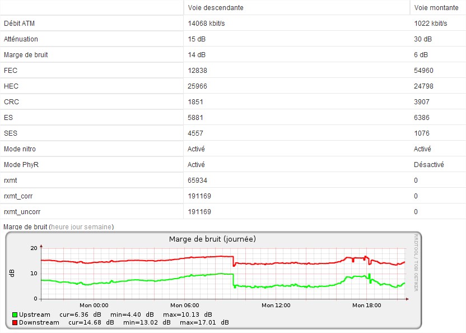
Task: Click the "heure" time range link
Action: [x=59, y=227]
